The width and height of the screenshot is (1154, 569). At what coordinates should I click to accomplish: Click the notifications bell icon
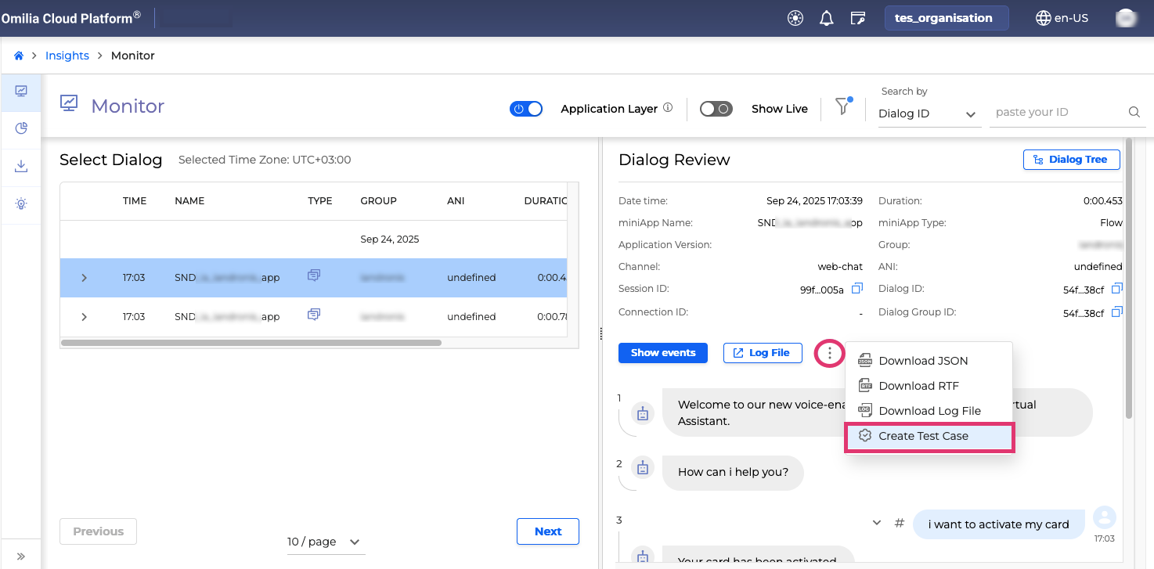tap(826, 18)
